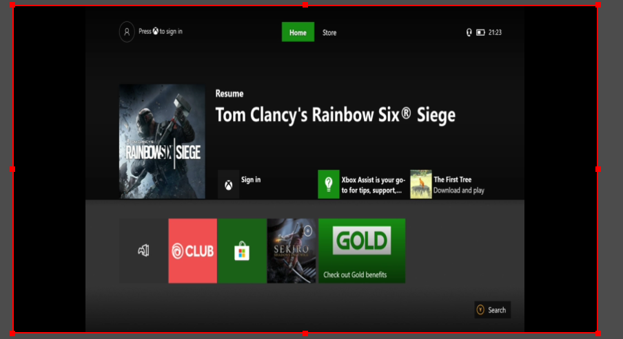The width and height of the screenshot is (623, 339).
Task: Click the Search button
Action: [x=493, y=309]
